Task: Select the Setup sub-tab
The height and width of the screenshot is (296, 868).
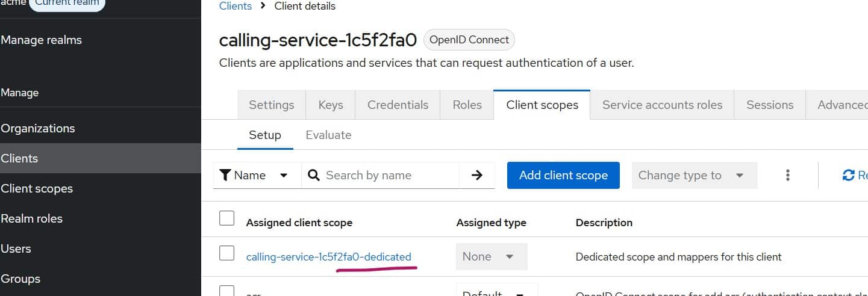Action: click(x=265, y=135)
